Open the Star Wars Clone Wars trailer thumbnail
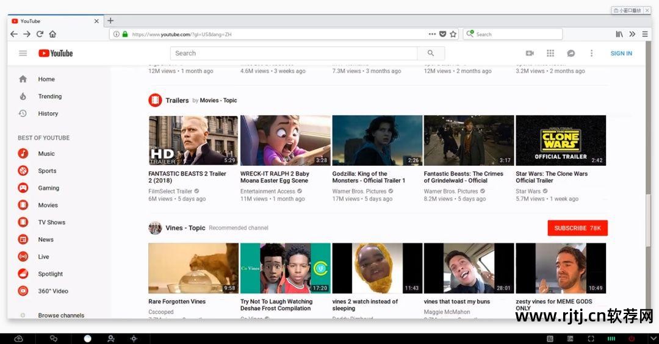Image resolution: width=659 pixels, height=344 pixels. (561, 140)
